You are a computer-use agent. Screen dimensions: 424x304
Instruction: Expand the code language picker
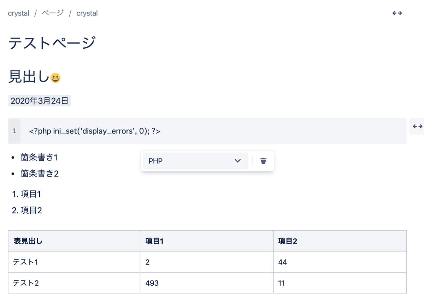click(194, 161)
